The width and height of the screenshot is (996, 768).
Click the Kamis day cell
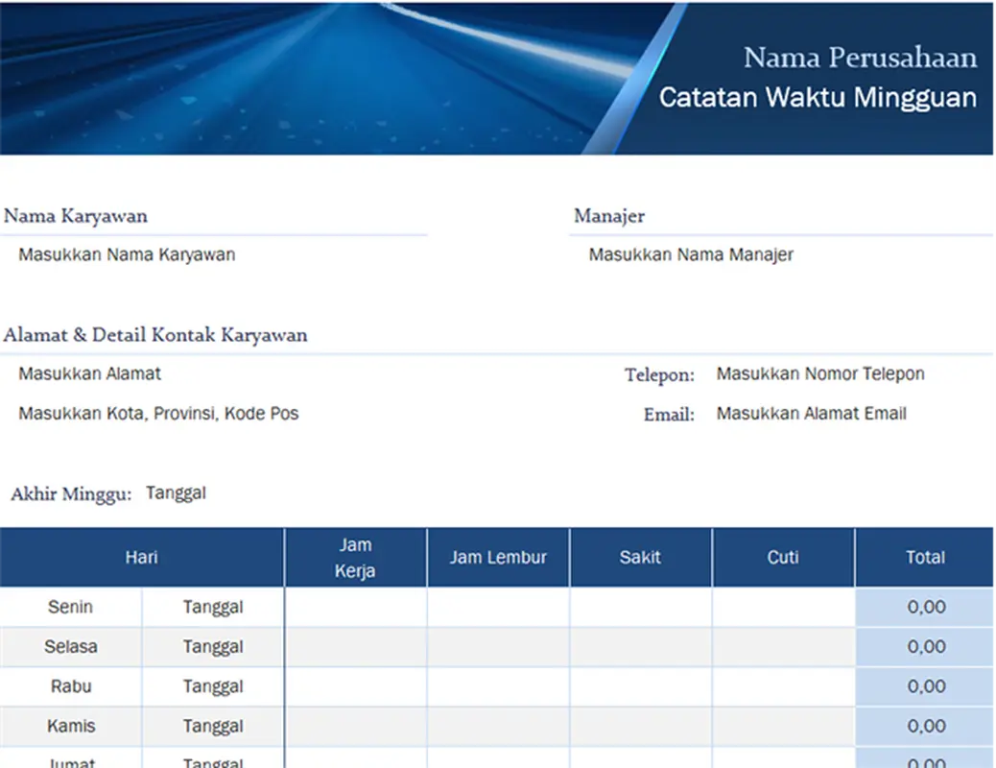(x=70, y=726)
